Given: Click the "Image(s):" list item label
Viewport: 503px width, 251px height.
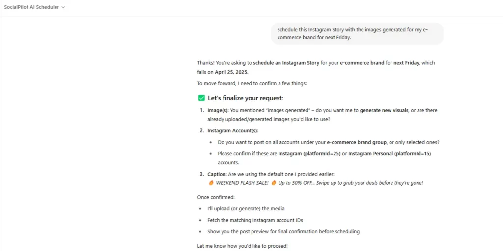Looking at the screenshot, I should pyautogui.click(x=218, y=110).
